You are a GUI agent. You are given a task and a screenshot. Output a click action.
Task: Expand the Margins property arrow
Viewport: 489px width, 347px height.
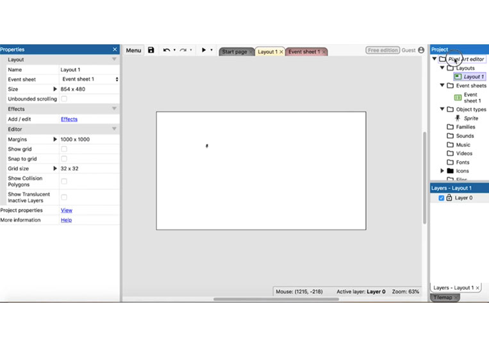pyautogui.click(x=55, y=139)
